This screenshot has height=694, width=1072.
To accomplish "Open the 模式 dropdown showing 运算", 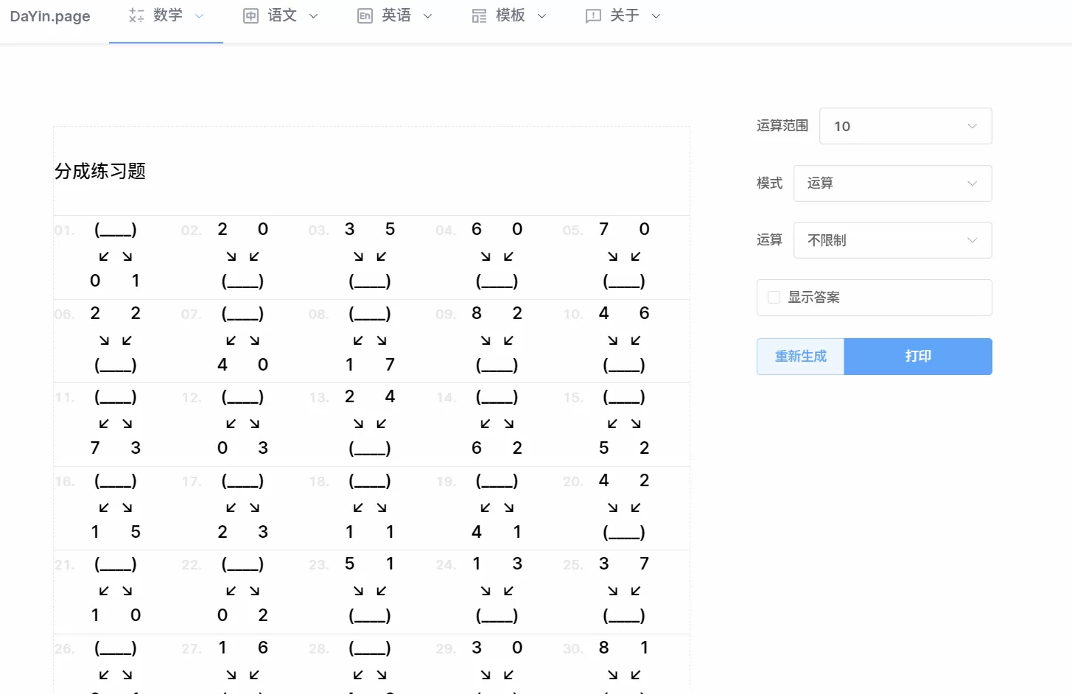I will pyautogui.click(x=892, y=183).
